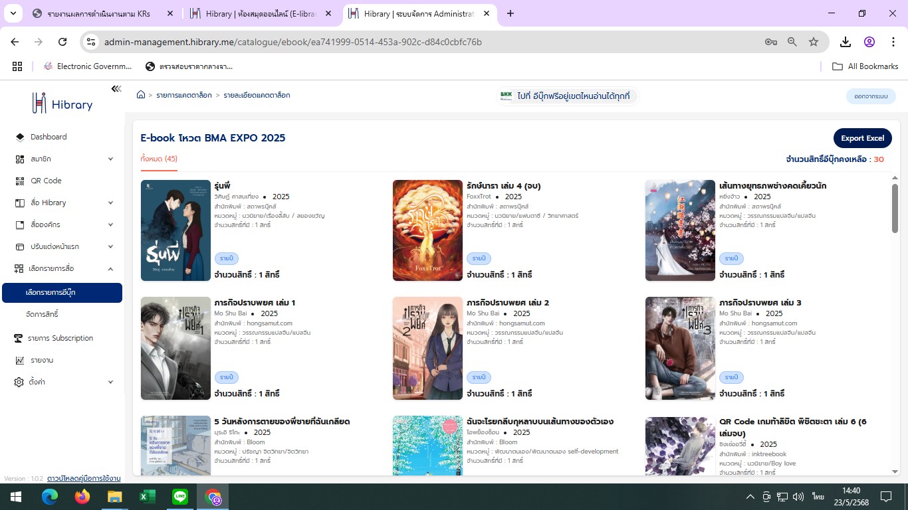Collapse the เลือกรายการสื่อ menu chevron
The width and height of the screenshot is (908, 510).
pos(110,268)
